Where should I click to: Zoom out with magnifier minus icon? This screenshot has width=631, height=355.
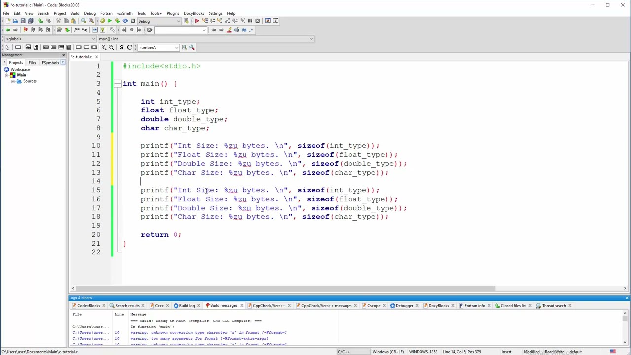111,47
